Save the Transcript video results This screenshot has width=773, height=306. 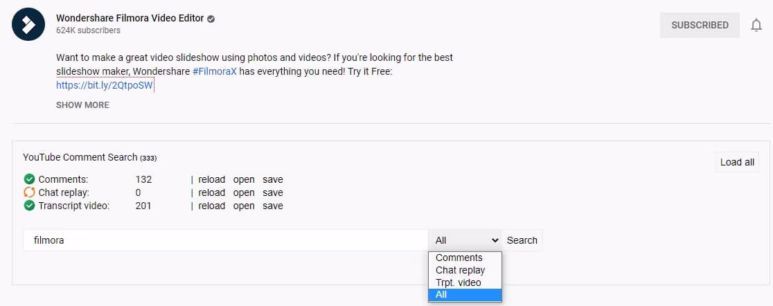coord(272,206)
